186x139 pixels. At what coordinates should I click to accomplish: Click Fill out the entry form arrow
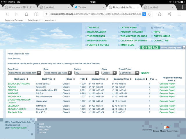pos(184,47)
